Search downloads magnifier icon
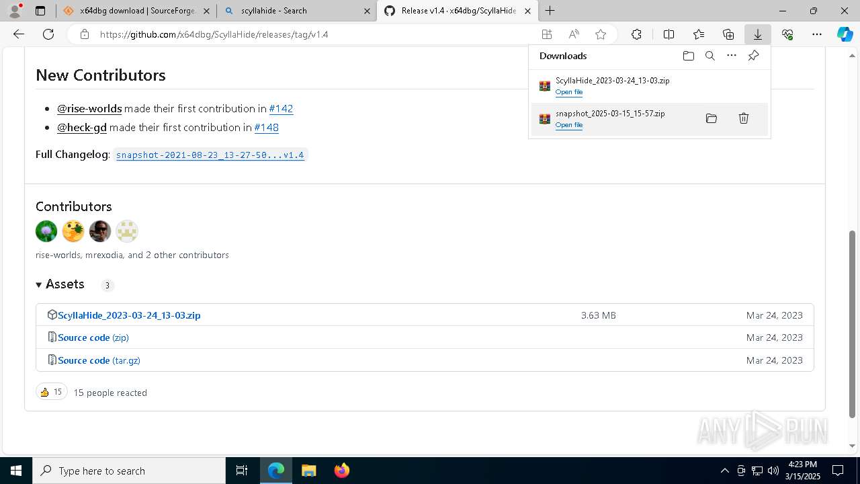 [709, 56]
